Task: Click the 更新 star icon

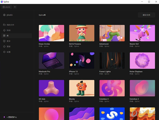Action: (x=4, y=47)
